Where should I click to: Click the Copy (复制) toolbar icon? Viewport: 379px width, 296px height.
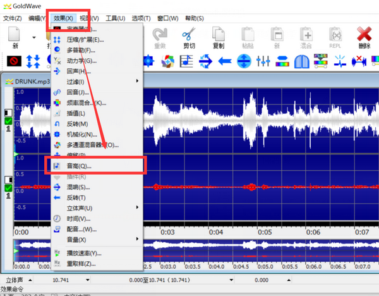pyautogui.click(x=219, y=34)
